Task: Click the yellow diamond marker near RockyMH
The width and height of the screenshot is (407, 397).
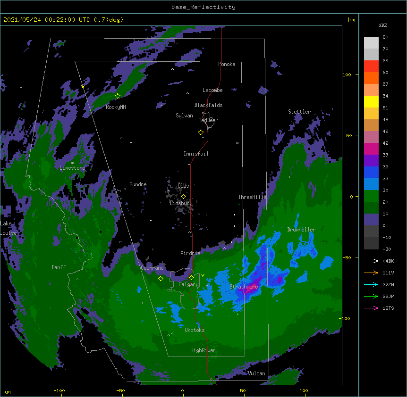Action: tap(118, 96)
